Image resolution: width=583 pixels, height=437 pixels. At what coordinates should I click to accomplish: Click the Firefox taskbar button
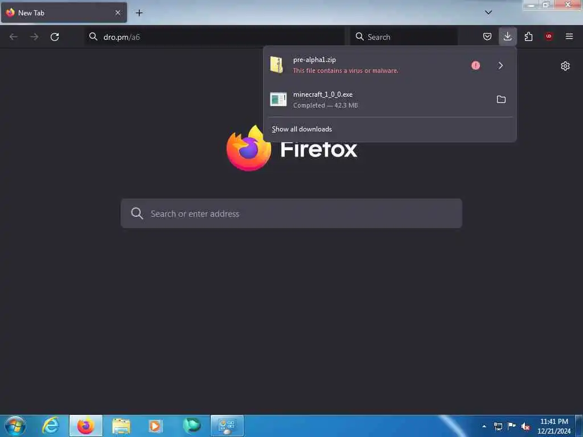(x=86, y=426)
